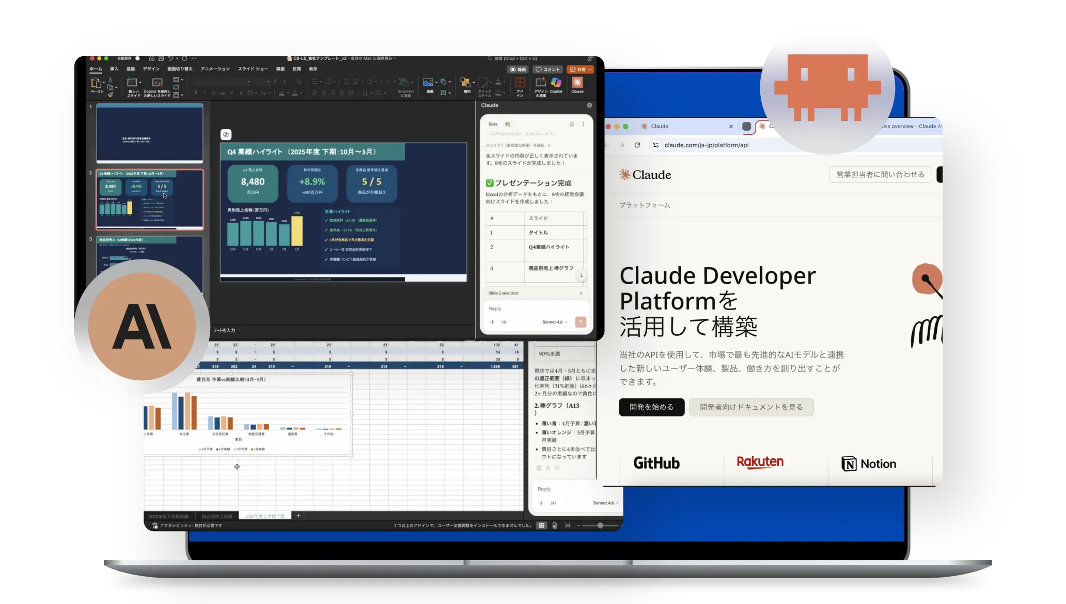This screenshot has height=604, width=1066.
Task: Click 営業担当者に問い合わせる button
Action: 880,175
